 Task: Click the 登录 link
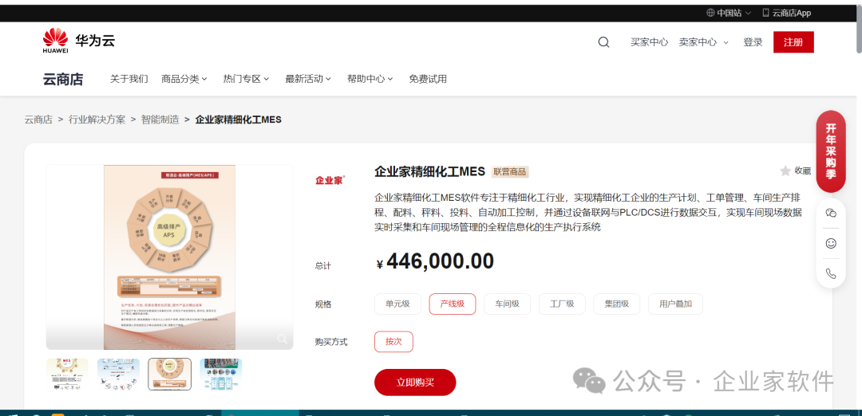pos(753,42)
